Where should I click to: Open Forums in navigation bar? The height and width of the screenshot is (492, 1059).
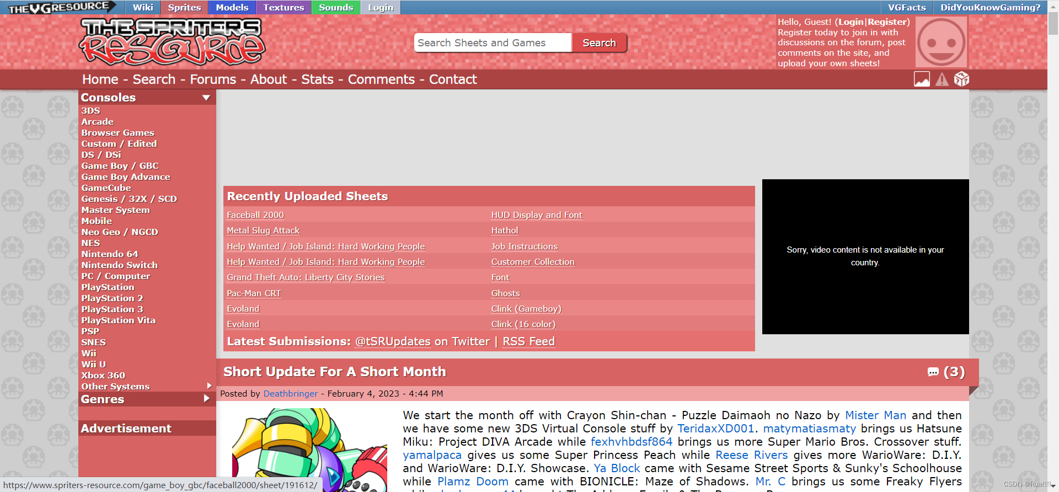tap(213, 79)
